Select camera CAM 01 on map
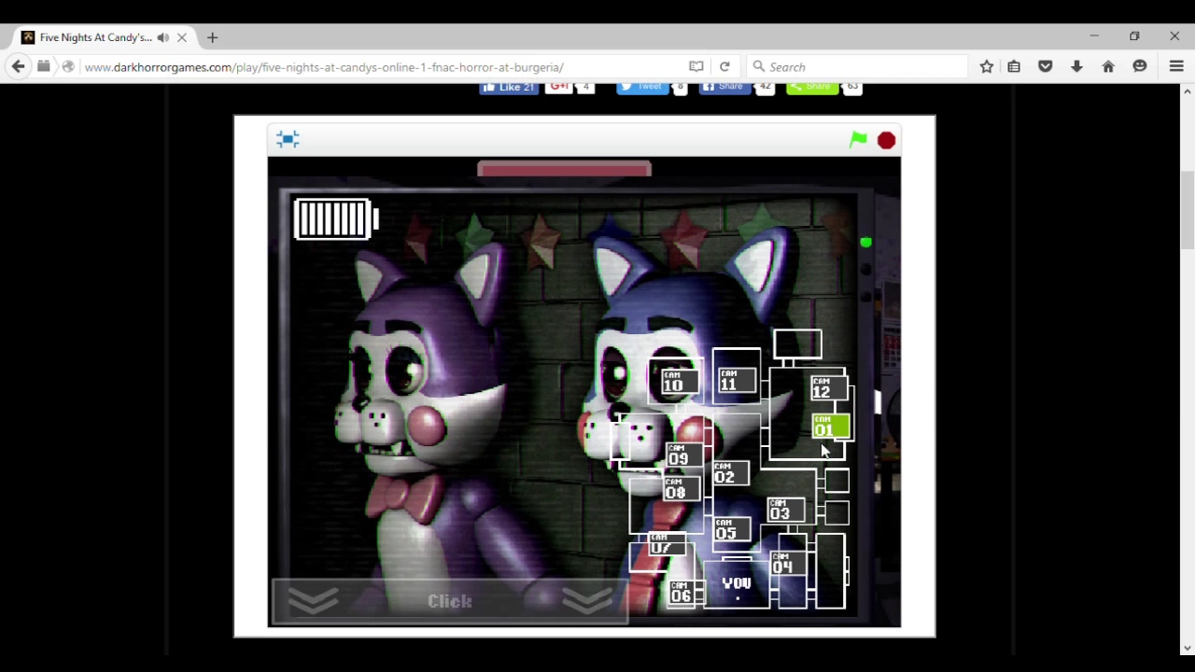1195x672 pixels. (x=830, y=427)
